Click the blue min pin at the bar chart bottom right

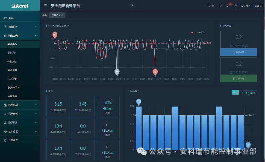[248, 145]
